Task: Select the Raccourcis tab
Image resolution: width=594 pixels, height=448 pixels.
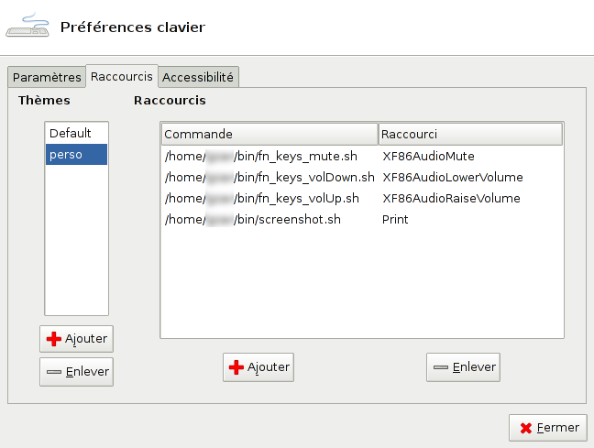Action: [x=122, y=76]
